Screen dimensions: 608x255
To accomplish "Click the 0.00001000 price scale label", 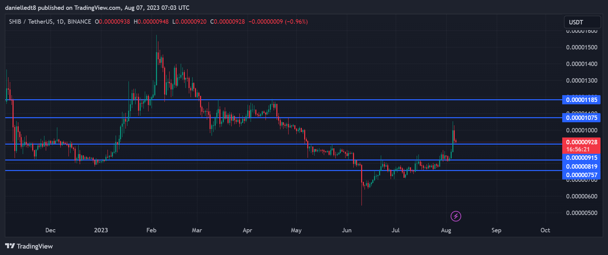I will click(x=582, y=130).
